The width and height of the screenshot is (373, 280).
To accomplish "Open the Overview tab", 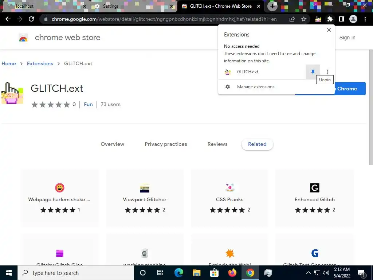I will pyautogui.click(x=112, y=144).
